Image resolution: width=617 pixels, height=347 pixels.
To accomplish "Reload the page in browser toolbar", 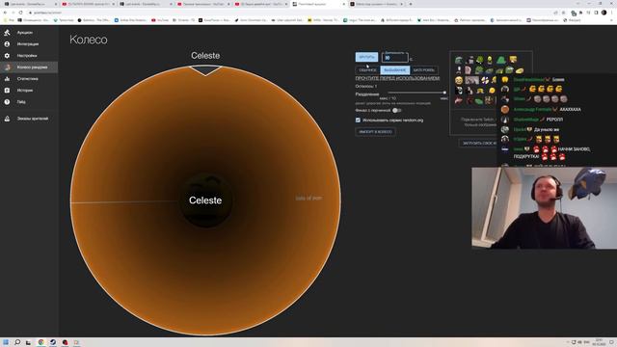I will tap(21, 13).
